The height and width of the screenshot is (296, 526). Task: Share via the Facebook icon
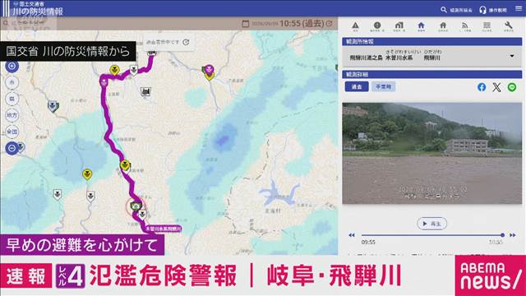482,87
